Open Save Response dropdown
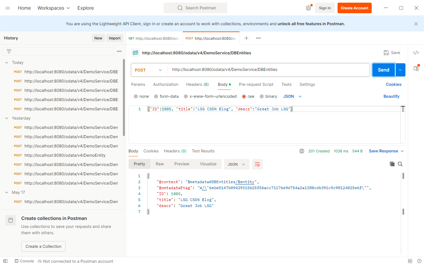The image size is (424, 265). (386, 151)
